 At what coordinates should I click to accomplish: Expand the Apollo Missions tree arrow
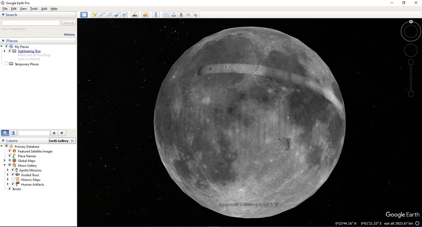[x=8, y=170]
